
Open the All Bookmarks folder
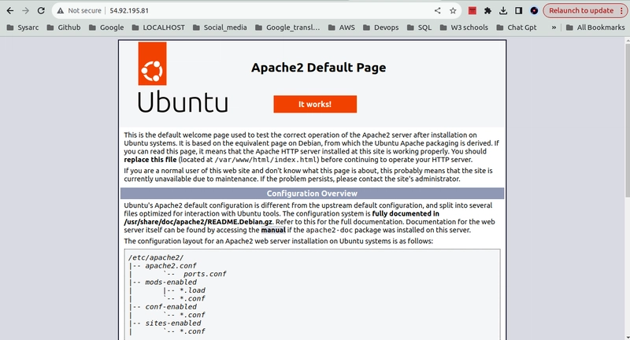[595, 28]
